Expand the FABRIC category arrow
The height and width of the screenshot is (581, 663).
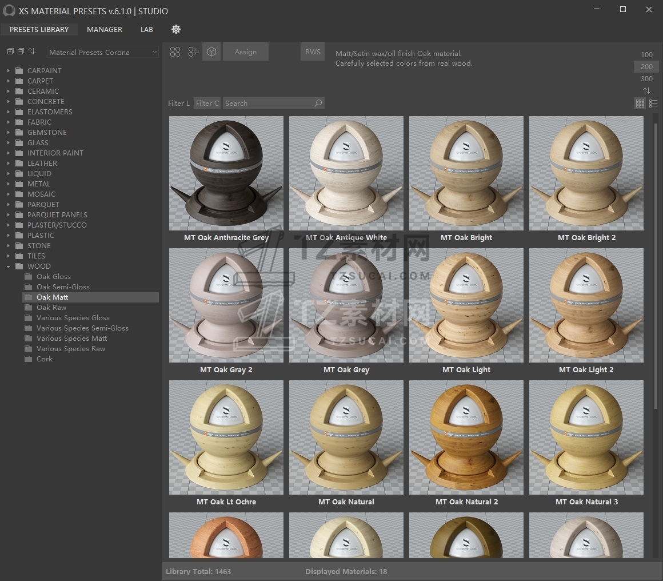pos(8,122)
